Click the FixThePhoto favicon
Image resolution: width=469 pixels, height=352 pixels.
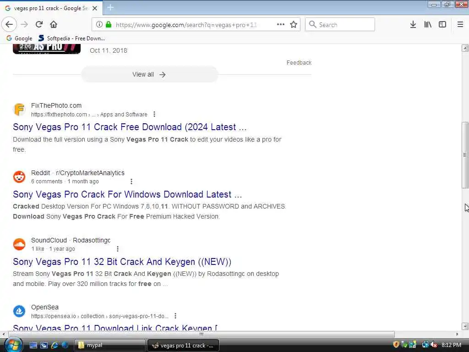(x=19, y=109)
